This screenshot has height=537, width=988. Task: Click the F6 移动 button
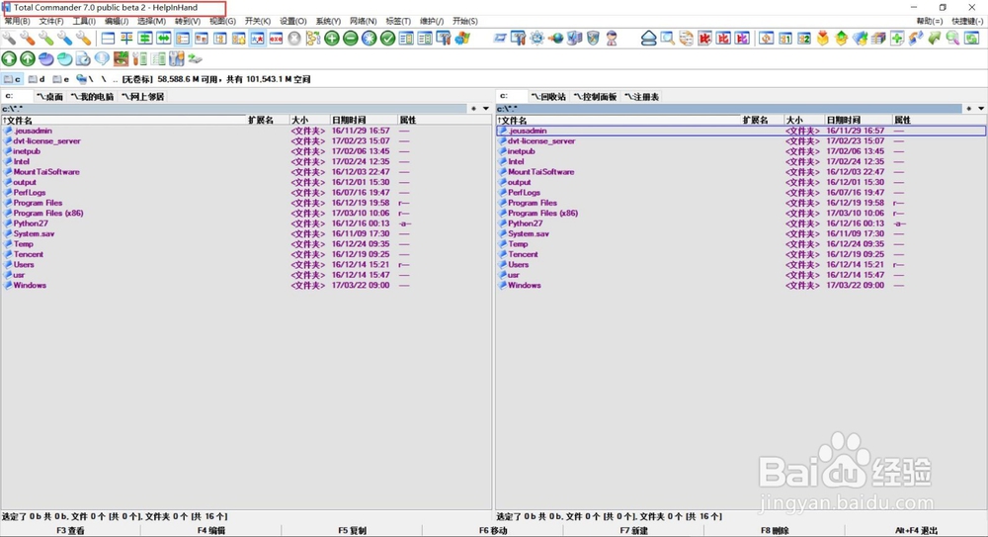click(x=493, y=531)
